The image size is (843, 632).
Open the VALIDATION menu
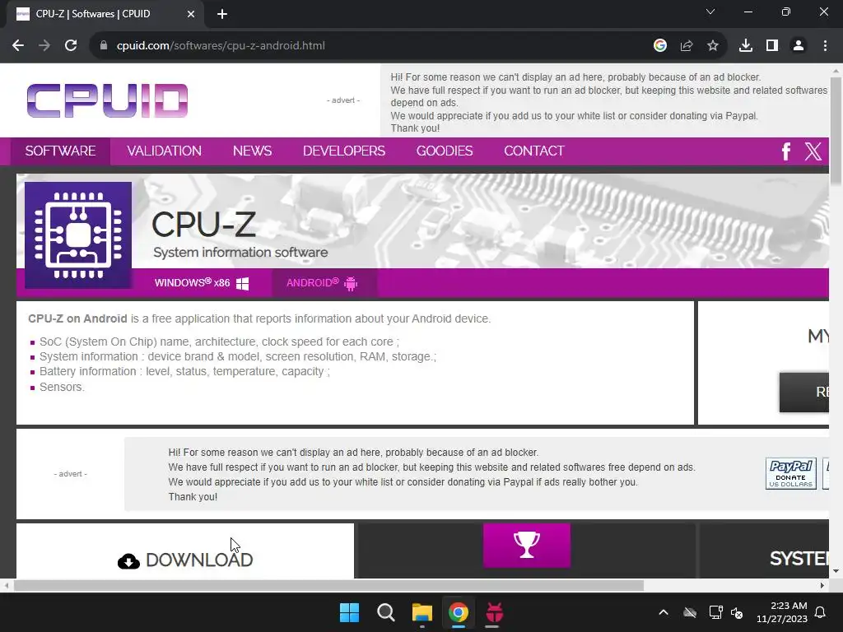(164, 151)
